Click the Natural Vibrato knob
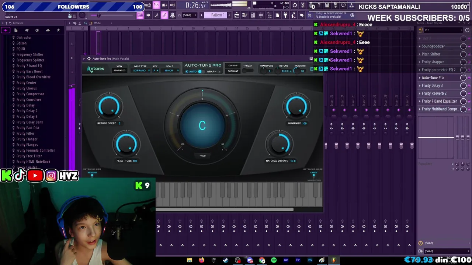Image resolution: width=472 pixels, height=265 pixels. (x=280, y=144)
